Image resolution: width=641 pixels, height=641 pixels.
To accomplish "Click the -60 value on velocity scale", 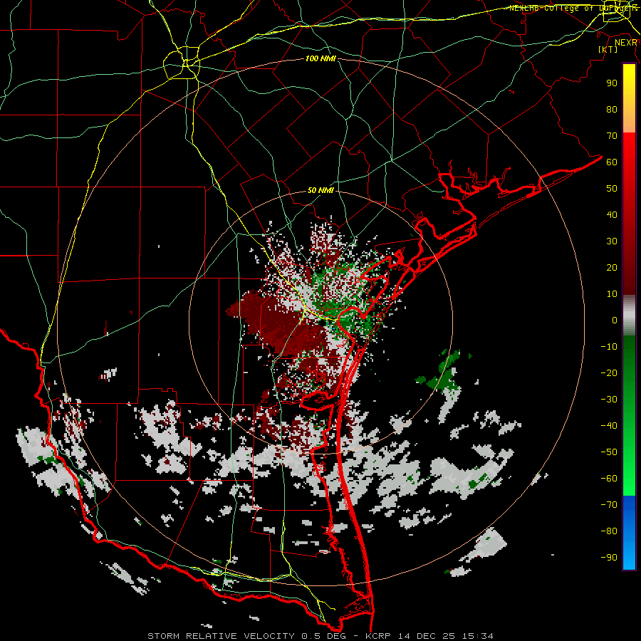I will [609, 479].
